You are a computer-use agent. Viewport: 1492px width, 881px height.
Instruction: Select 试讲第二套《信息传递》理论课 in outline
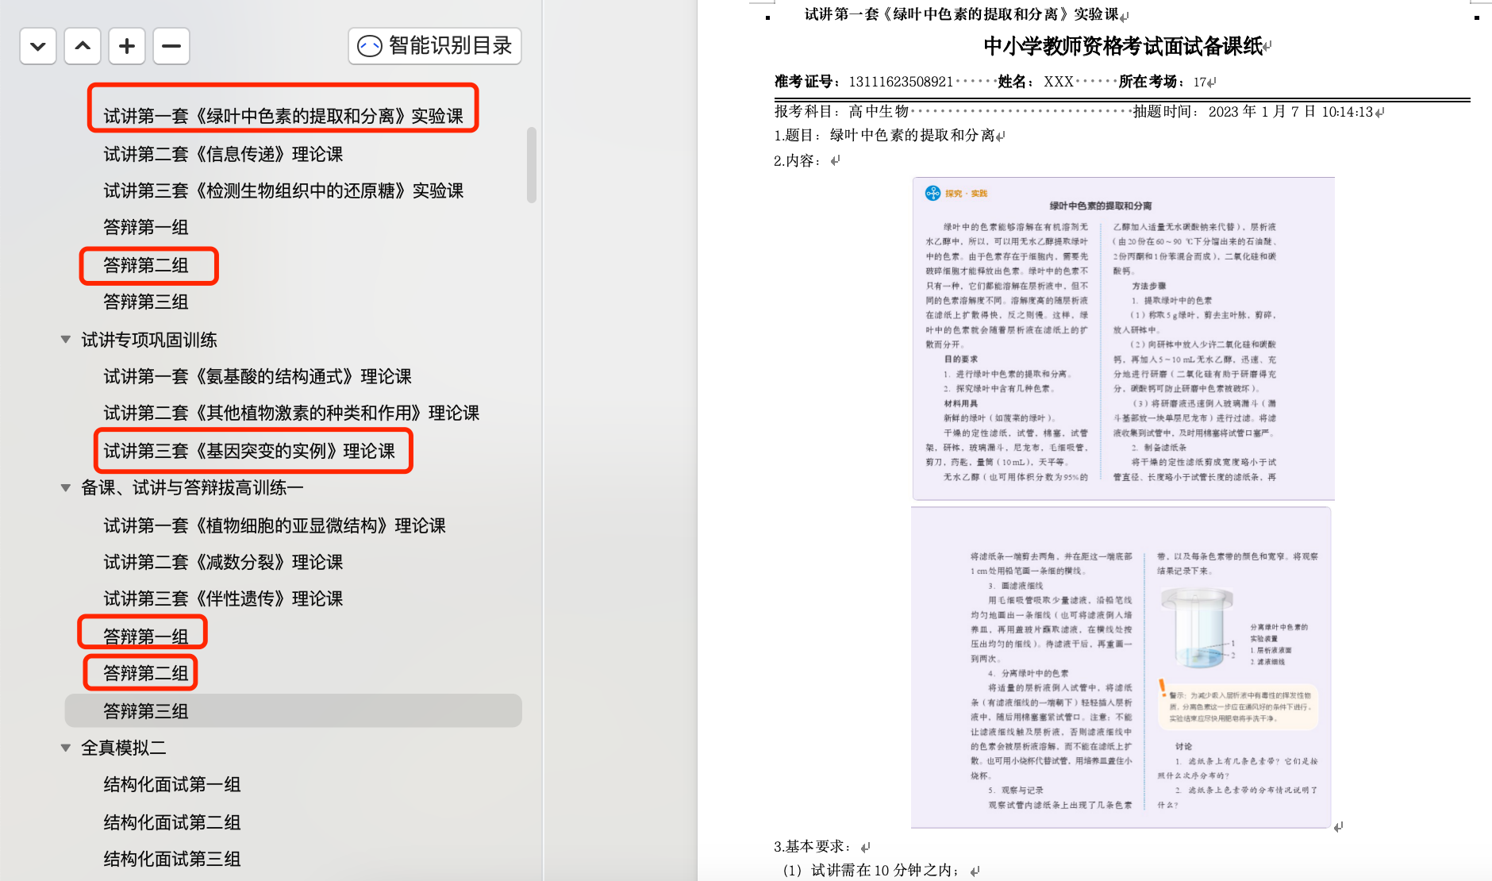[x=223, y=154]
